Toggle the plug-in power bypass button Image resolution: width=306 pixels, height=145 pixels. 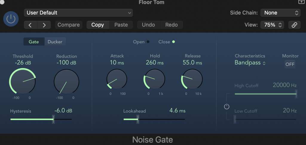tap(11, 19)
